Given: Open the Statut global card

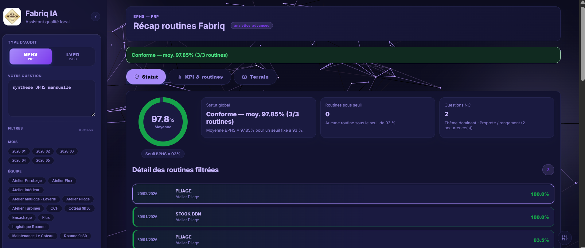Looking at the screenshot, I should pyautogui.click(x=259, y=118).
